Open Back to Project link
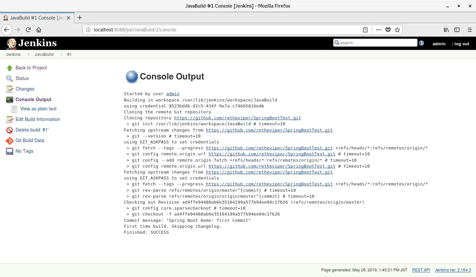This screenshot has height=277, width=476. click(x=31, y=68)
